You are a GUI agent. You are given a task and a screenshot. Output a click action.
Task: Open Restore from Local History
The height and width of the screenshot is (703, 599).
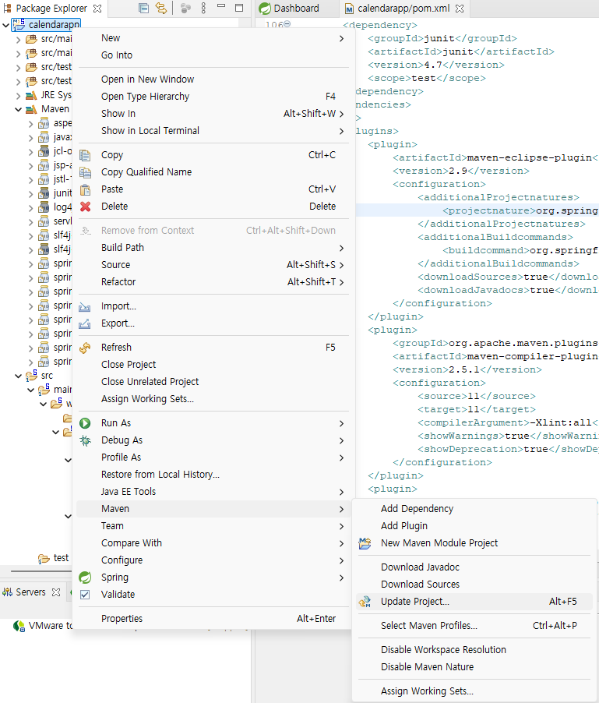click(213, 475)
